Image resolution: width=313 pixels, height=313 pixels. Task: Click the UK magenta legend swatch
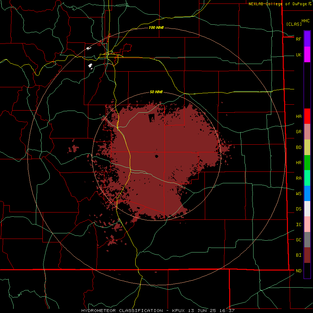(307, 55)
